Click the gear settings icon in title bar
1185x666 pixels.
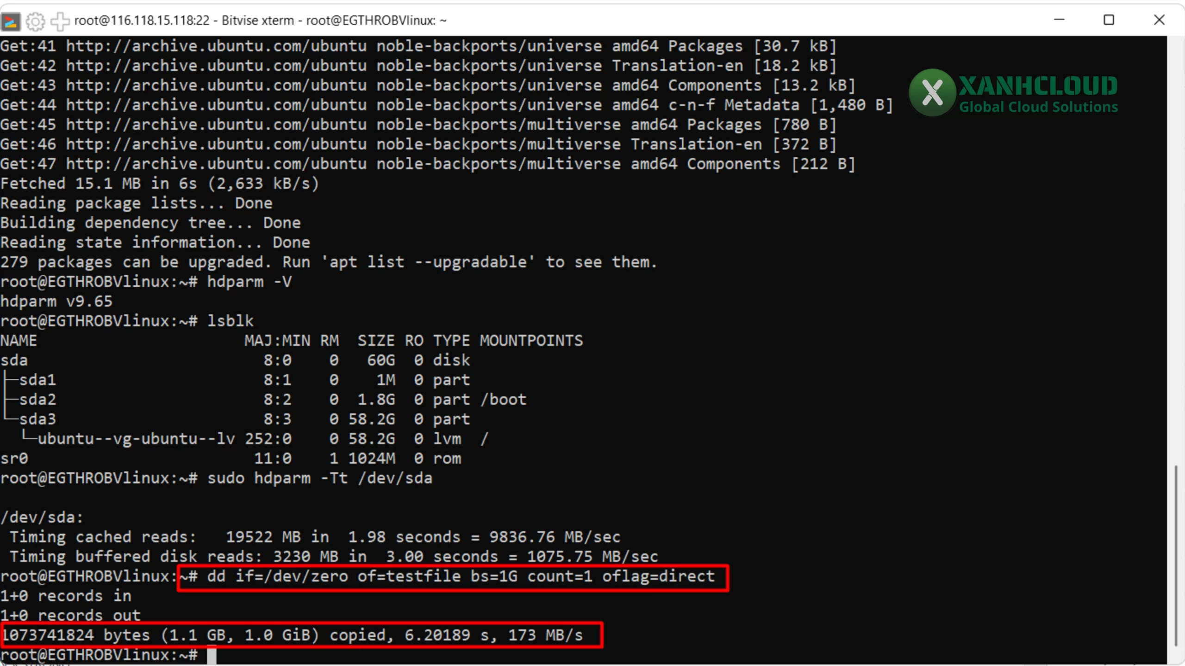pyautogui.click(x=35, y=21)
